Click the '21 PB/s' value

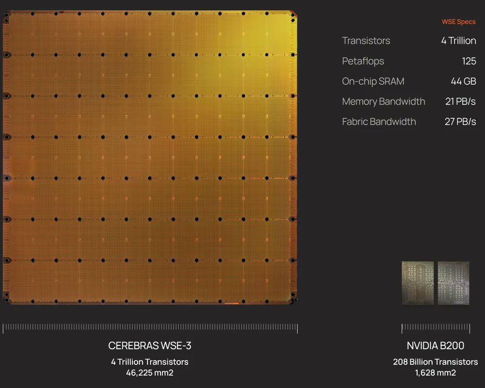tap(461, 101)
